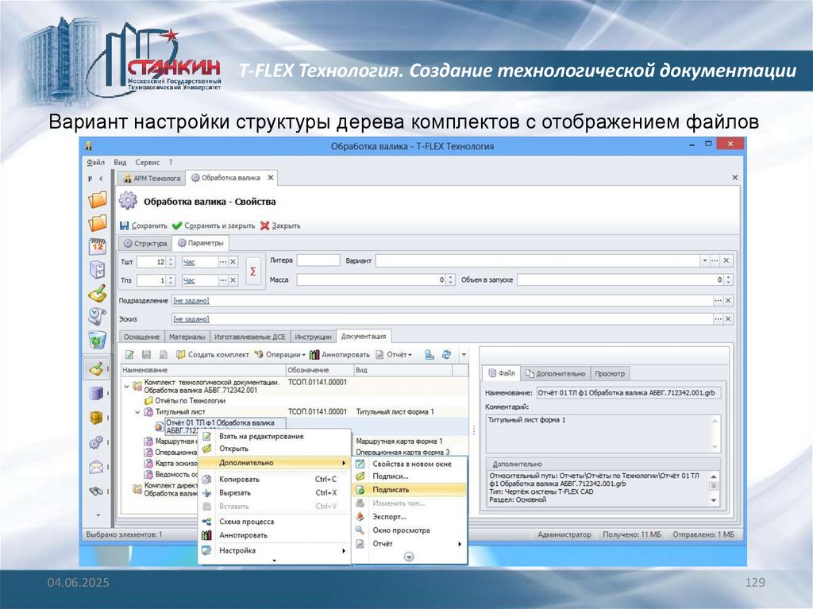
Task: Choose Подписать in submenu
Action: 409,490
